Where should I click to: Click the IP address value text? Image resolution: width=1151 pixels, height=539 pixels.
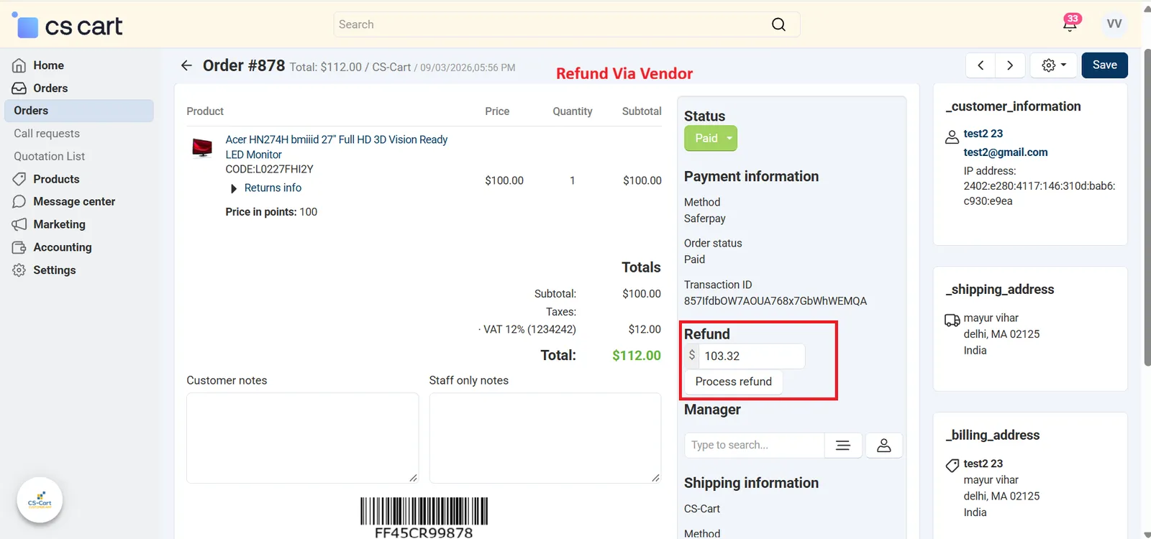point(1039,193)
